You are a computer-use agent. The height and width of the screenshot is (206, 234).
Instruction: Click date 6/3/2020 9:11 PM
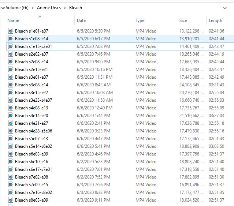point(94,200)
